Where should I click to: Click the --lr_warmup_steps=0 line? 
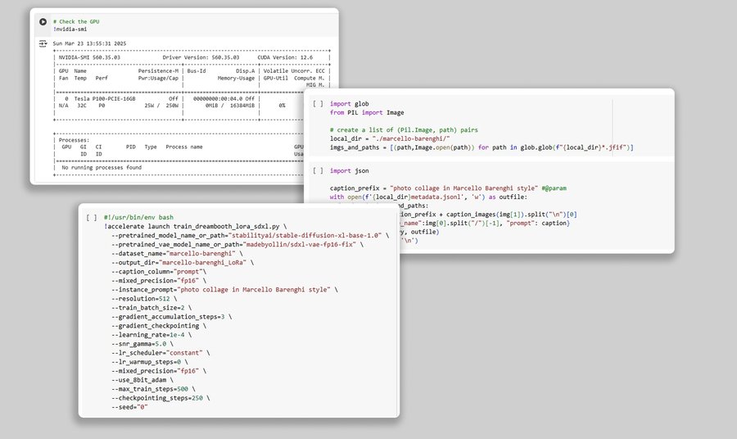tap(150, 362)
